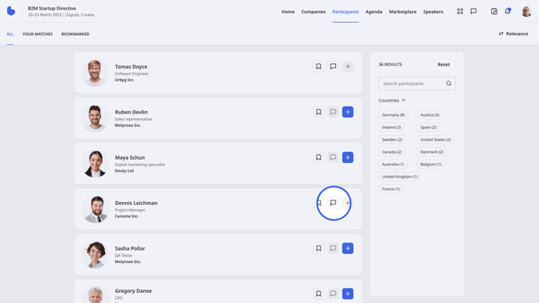
Task: Open Speakers page
Action: [x=433, y=12]
